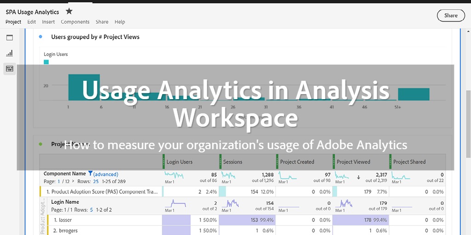The width and height of the screenshot is (471, 235).
Task: Click the Login Users sparkline in Component Name row
Action: [x=174, y=175]
